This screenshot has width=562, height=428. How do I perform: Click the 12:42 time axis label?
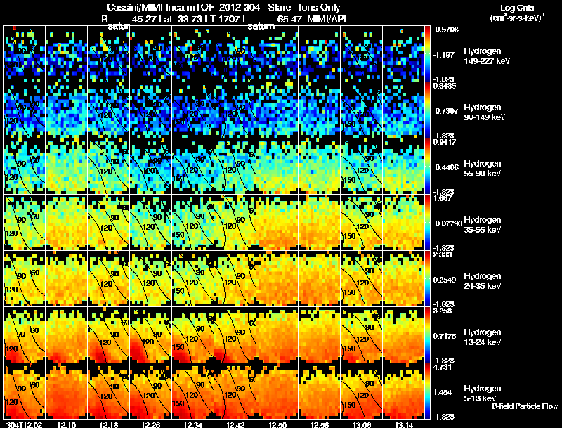[235, 424]
